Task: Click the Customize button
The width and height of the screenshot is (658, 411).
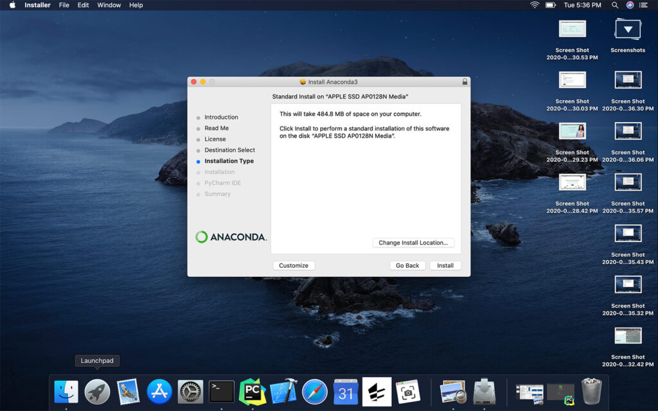Action: pyautogui.click(x=294, y=265)
